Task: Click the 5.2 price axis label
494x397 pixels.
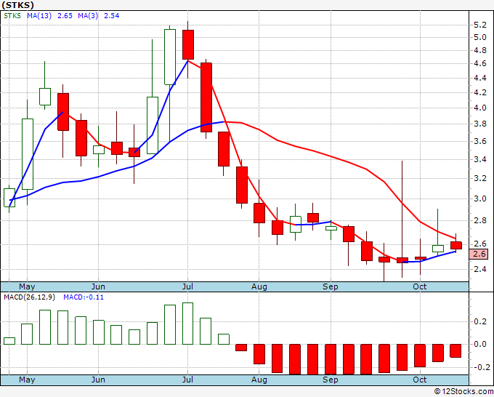Action: click(x=479, y=24)
